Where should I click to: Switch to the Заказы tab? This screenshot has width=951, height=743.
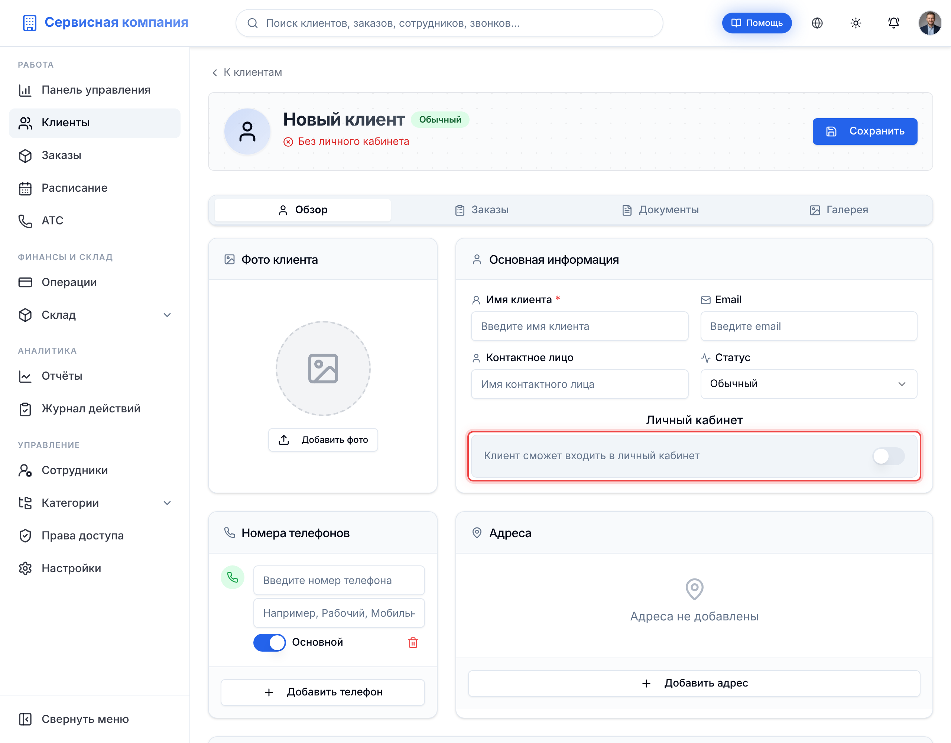481,210
